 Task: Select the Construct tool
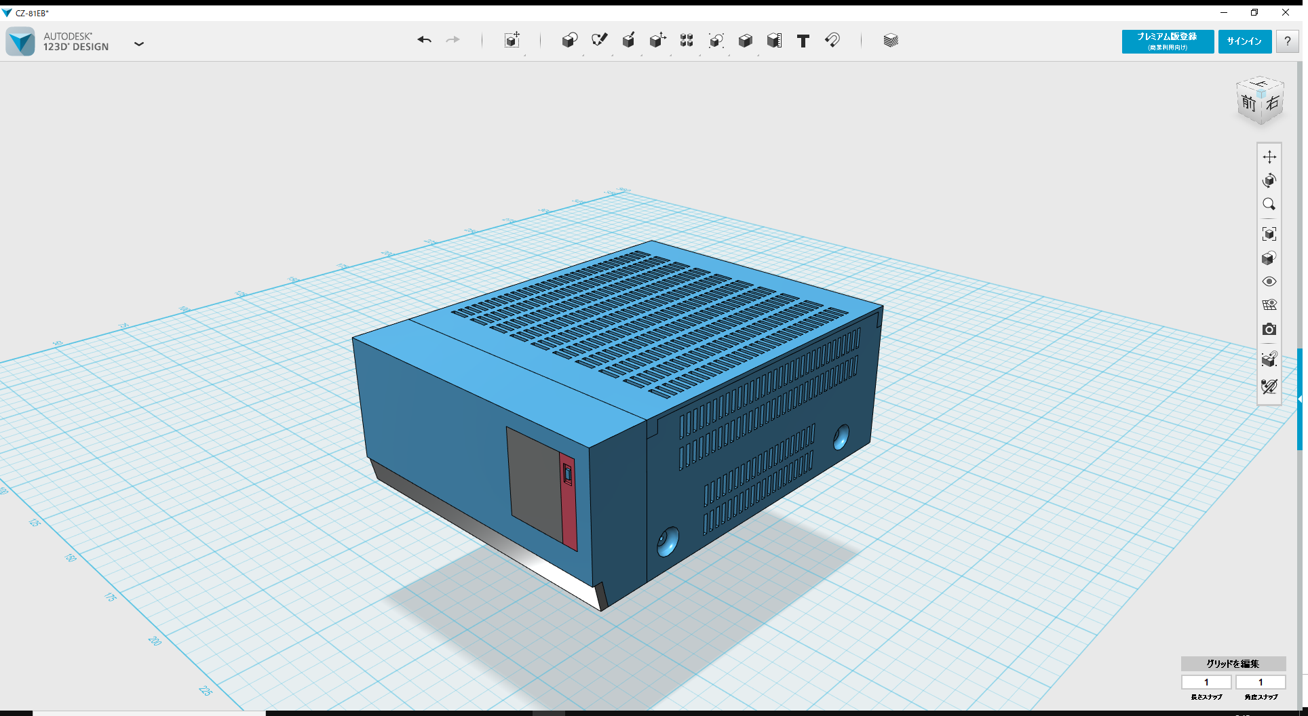[x=629, y=40]
